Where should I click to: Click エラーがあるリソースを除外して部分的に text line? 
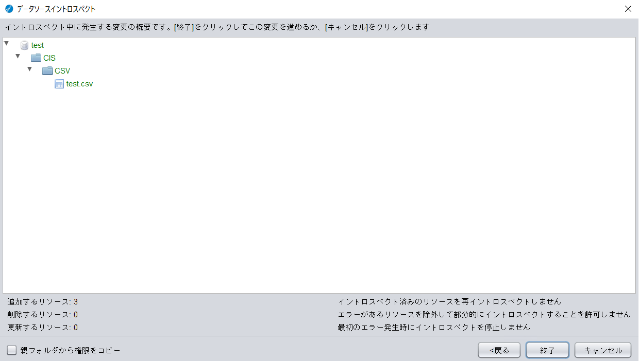coord(484,314)
